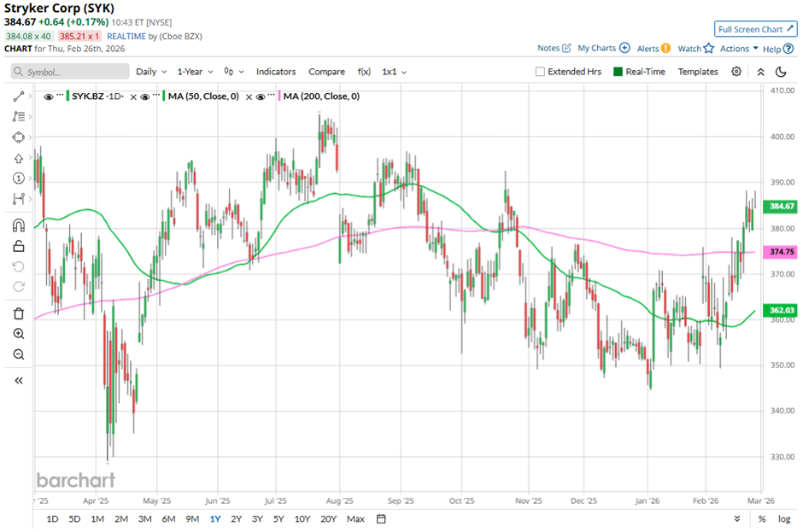Select the measure range tool
This screenshot has width=803, height=532.
[19, 199]
